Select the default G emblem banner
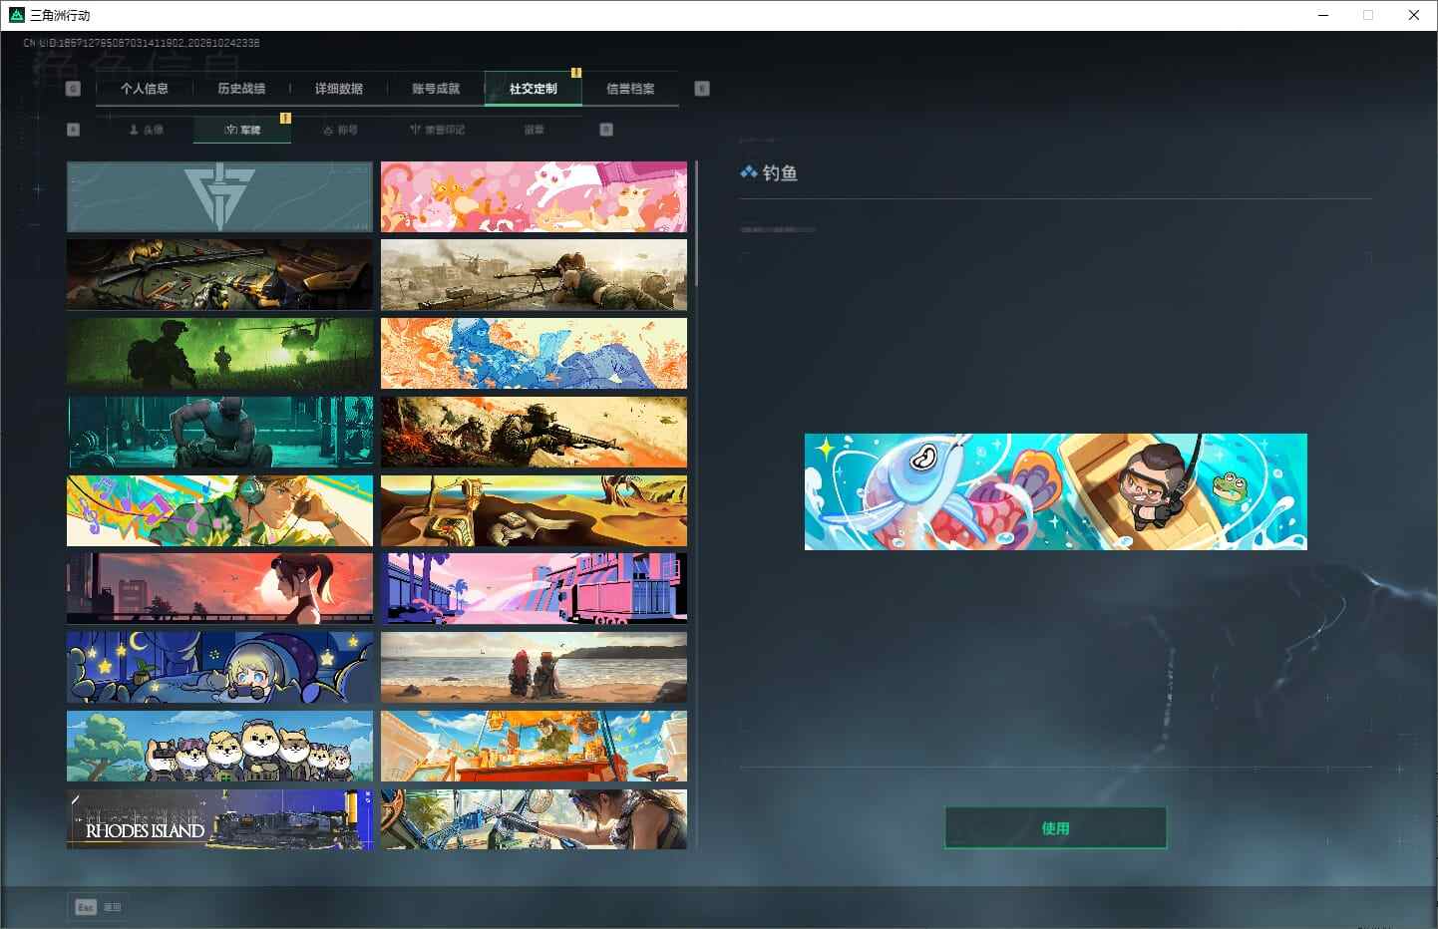Screen dimensions: 1438x929 [219, 196]
